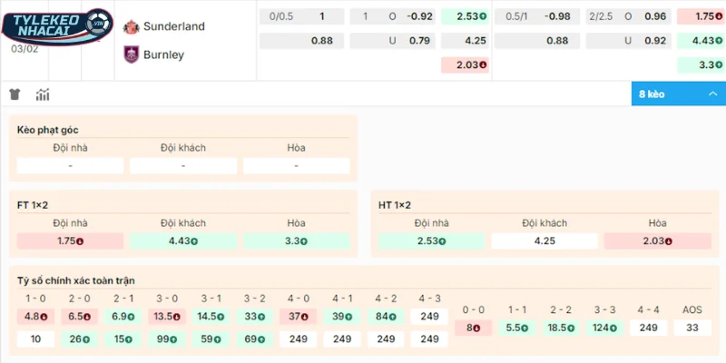Select FT 1×2 away odds 4.43
The image size is (726, 363).
[183, 241]
